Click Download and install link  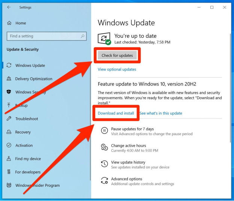click(x=116, y=113)
